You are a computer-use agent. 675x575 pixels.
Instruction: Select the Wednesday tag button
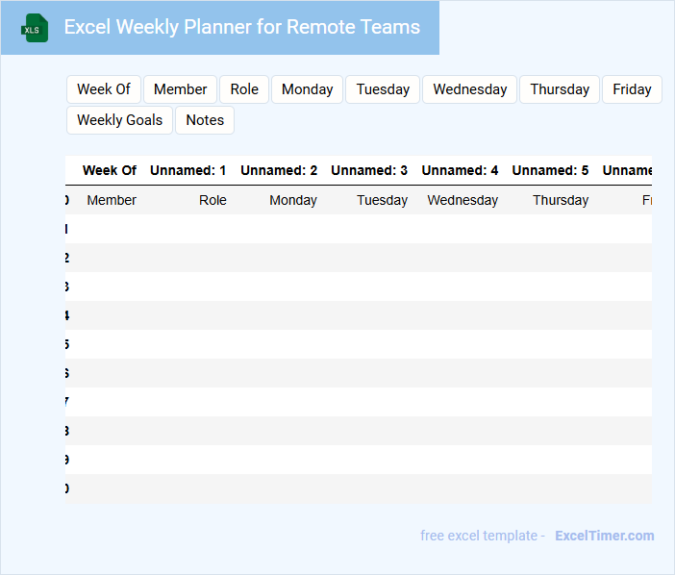[x=469, y=89]
